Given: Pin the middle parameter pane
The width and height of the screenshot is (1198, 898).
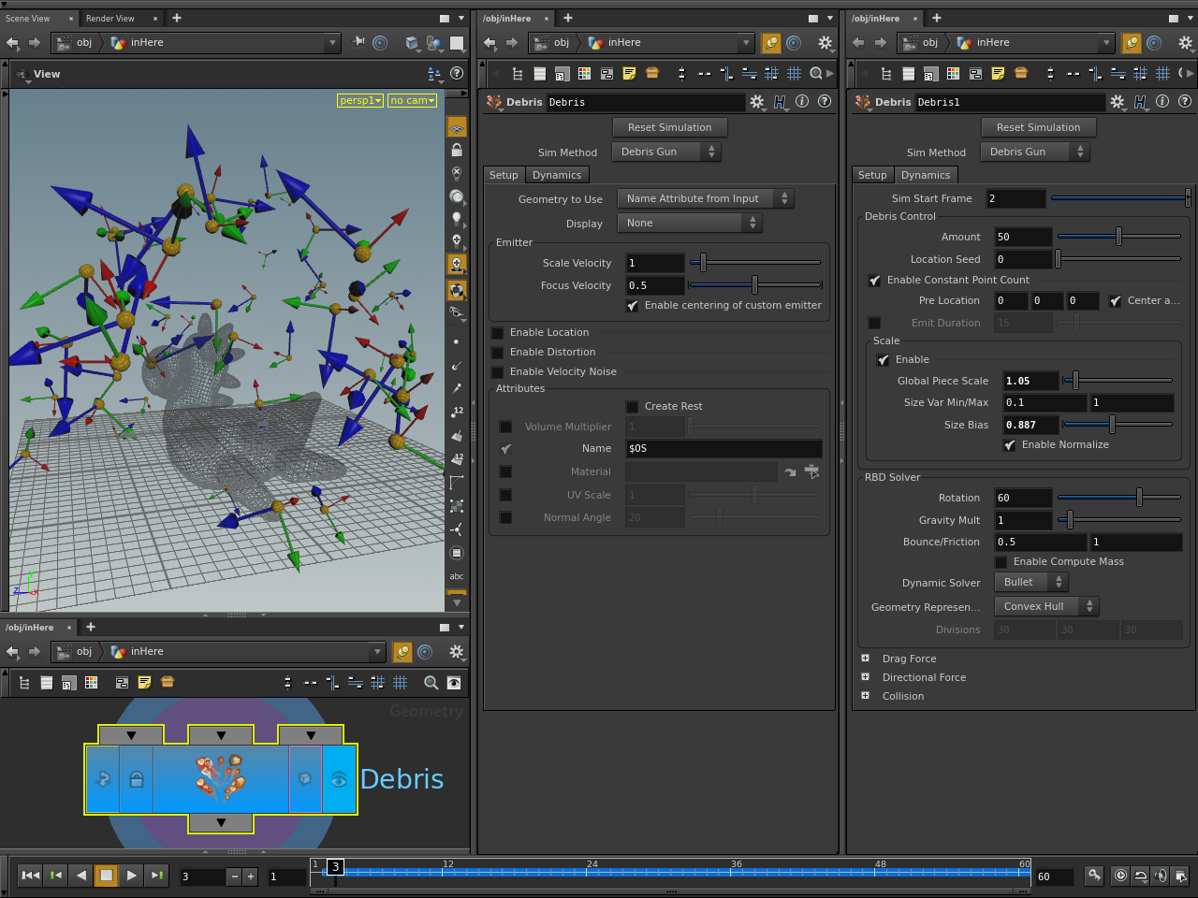Looking at the screenshot, I should [x=771, y=42].
